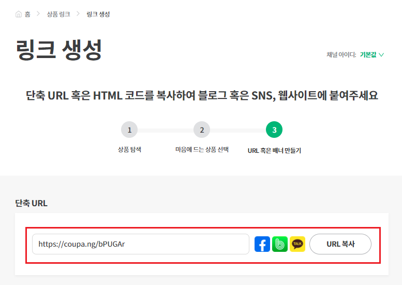The height and width of the screenshot is (285, 402).
Task: Click the 상품 탐색 step label
Action: coord(129,149)
